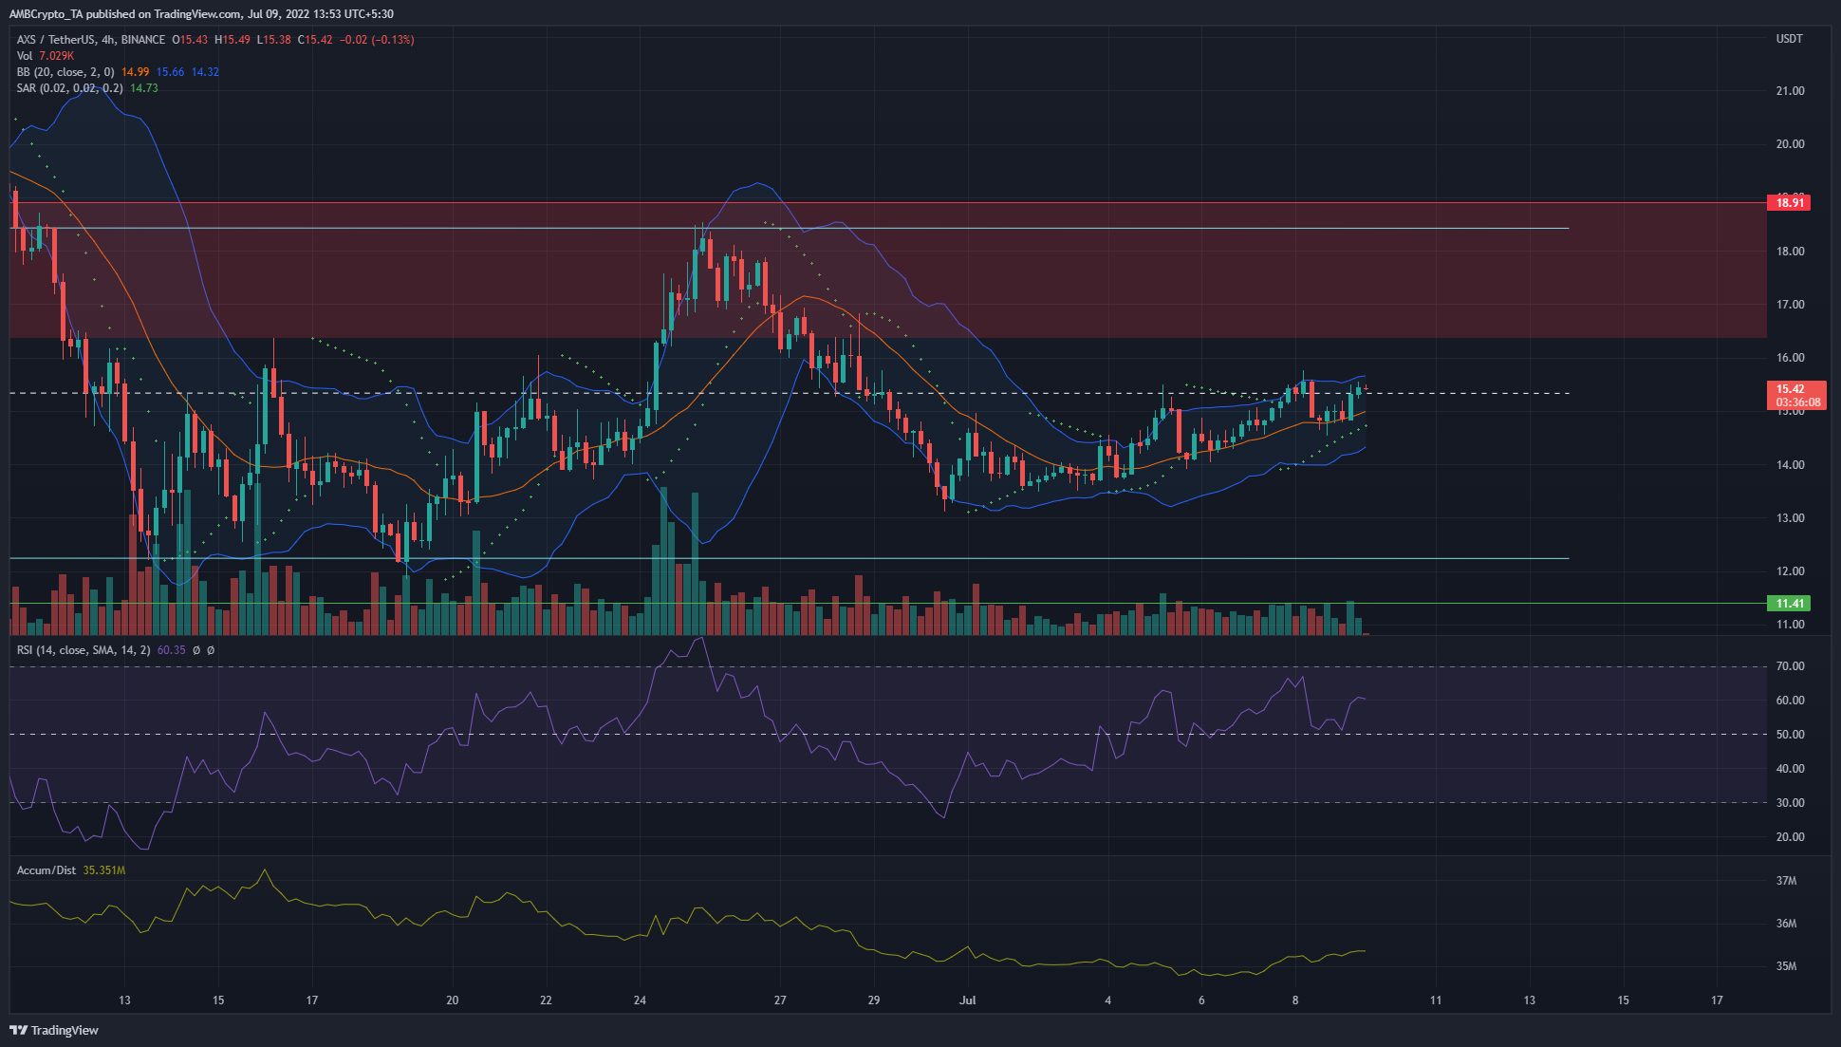Click the Accum/Dist indicator legend
The height and width of the screenshot is (1047, 1841).
point(46,870)
